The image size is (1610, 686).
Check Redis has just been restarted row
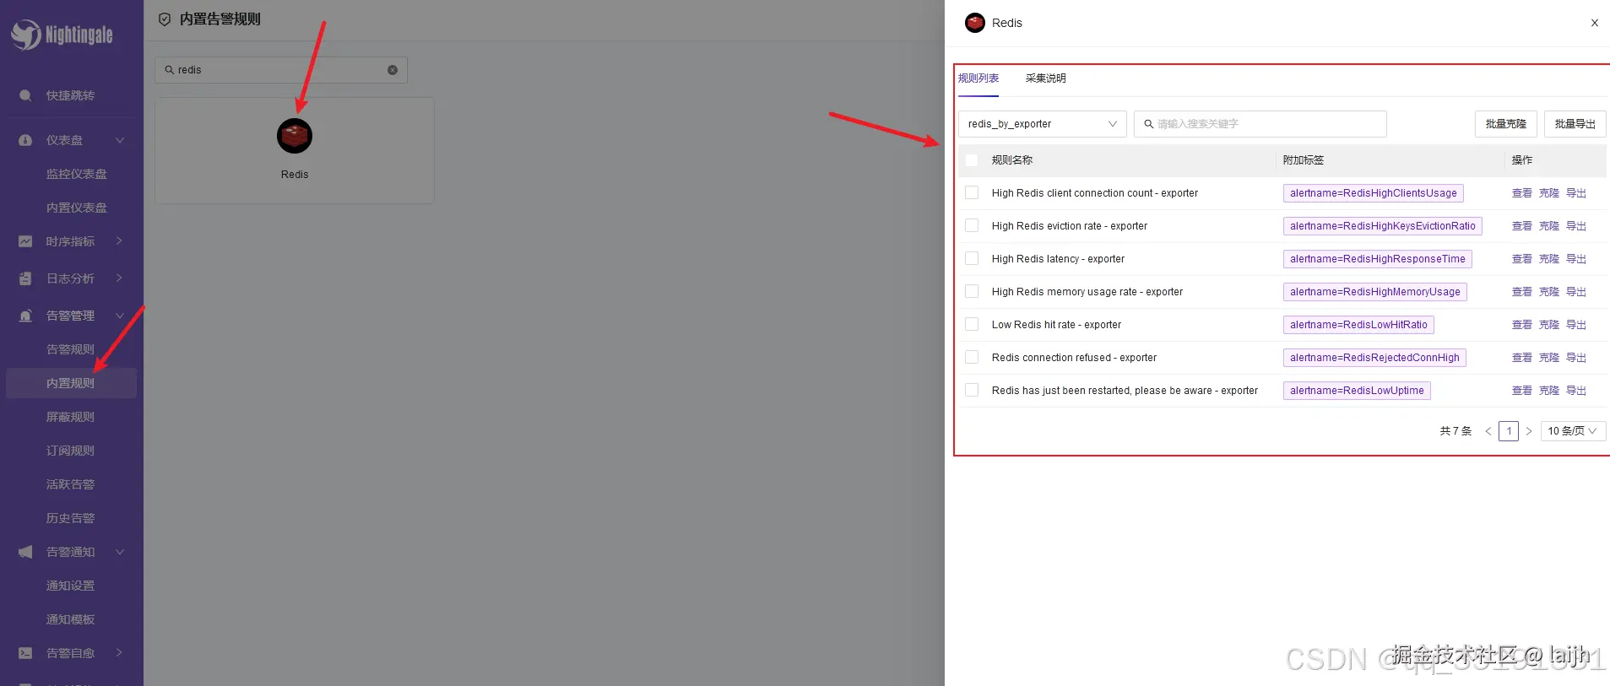click(972, 391)
